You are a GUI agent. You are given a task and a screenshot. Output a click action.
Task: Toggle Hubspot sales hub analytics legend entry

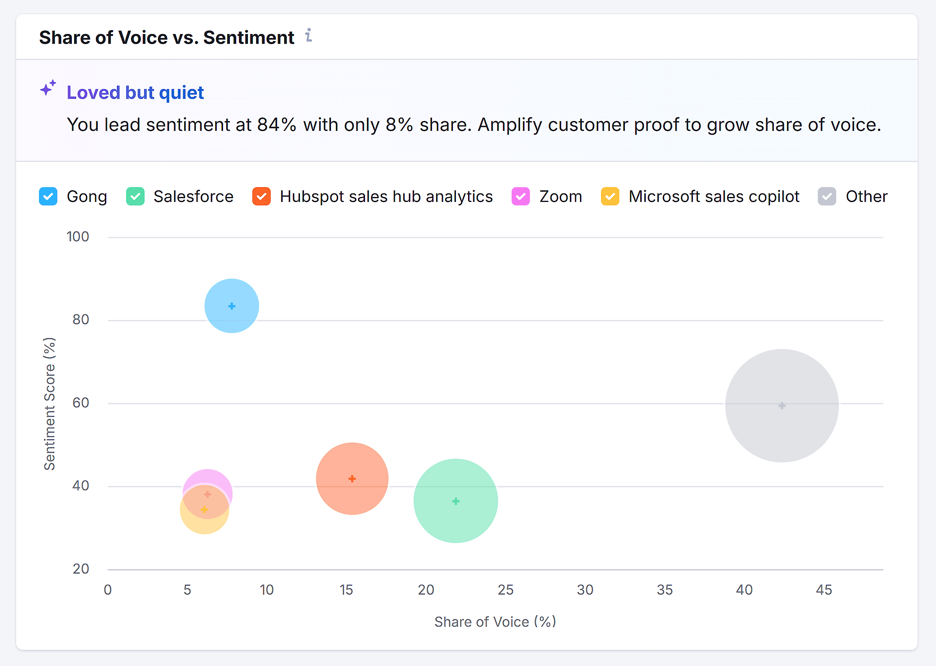point(386,196)
